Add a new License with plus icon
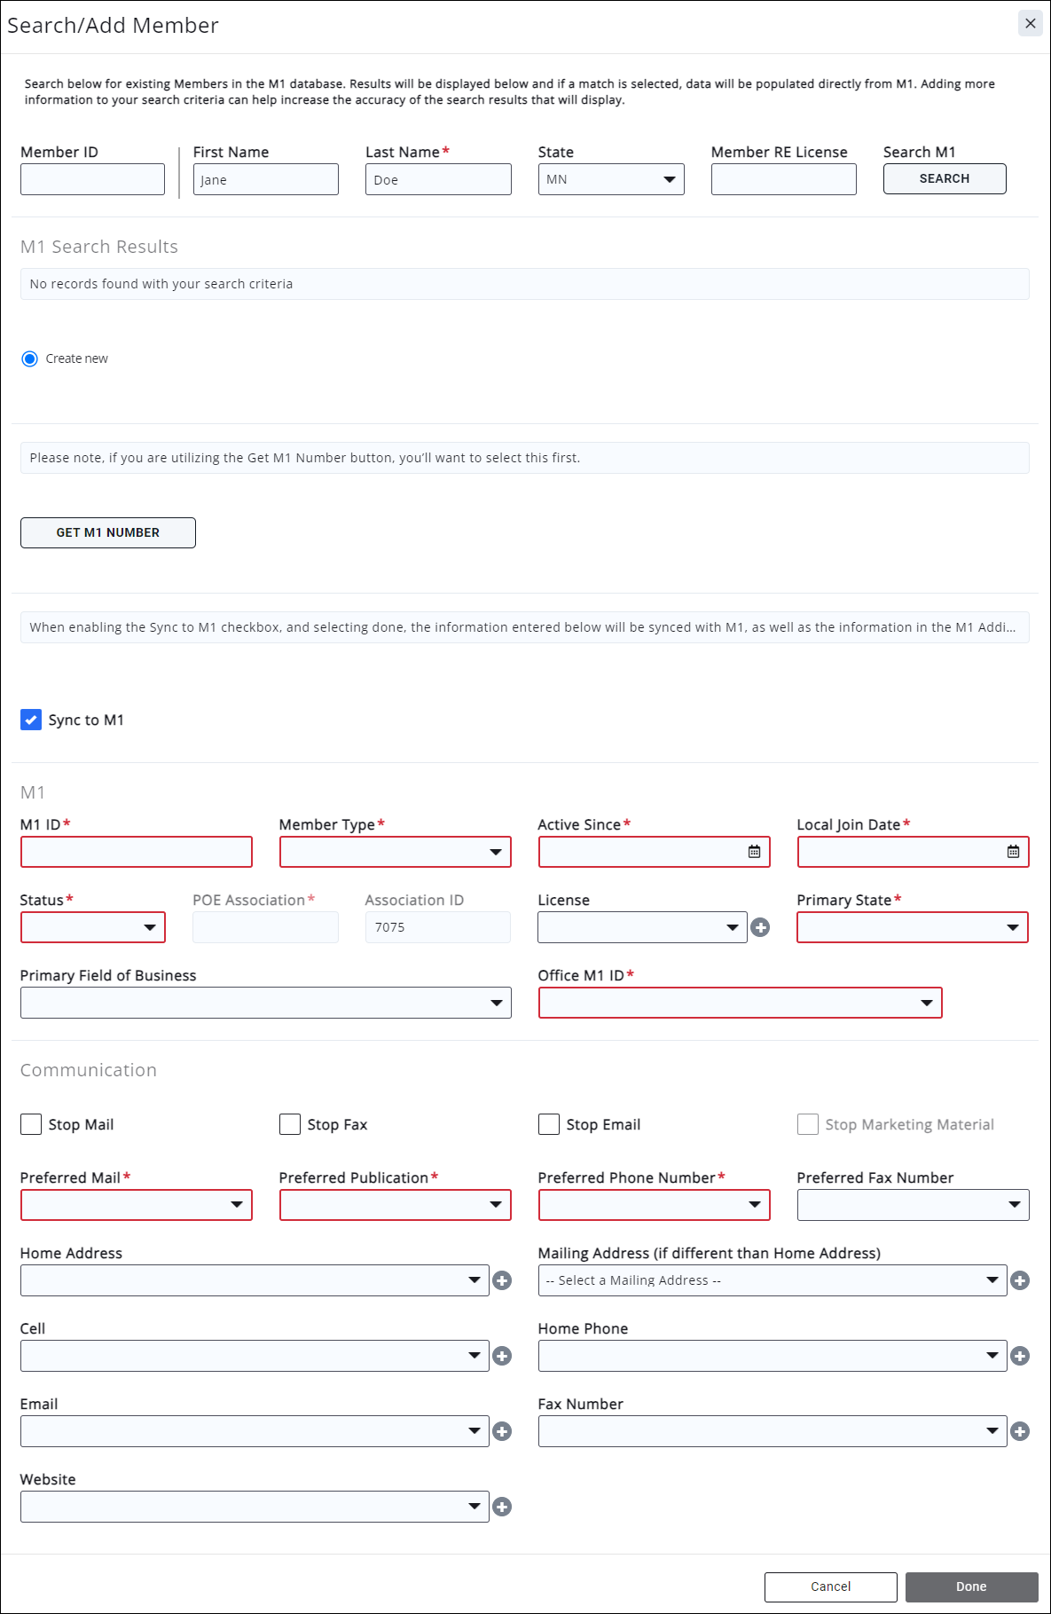Viewport: 1051px width, 1614px height. click(x=760, y=927)
